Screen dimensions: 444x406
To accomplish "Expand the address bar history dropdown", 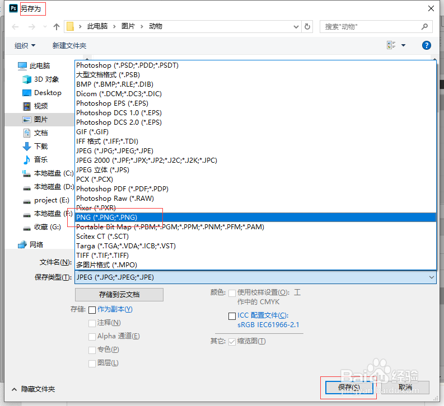I will [296, 27].
